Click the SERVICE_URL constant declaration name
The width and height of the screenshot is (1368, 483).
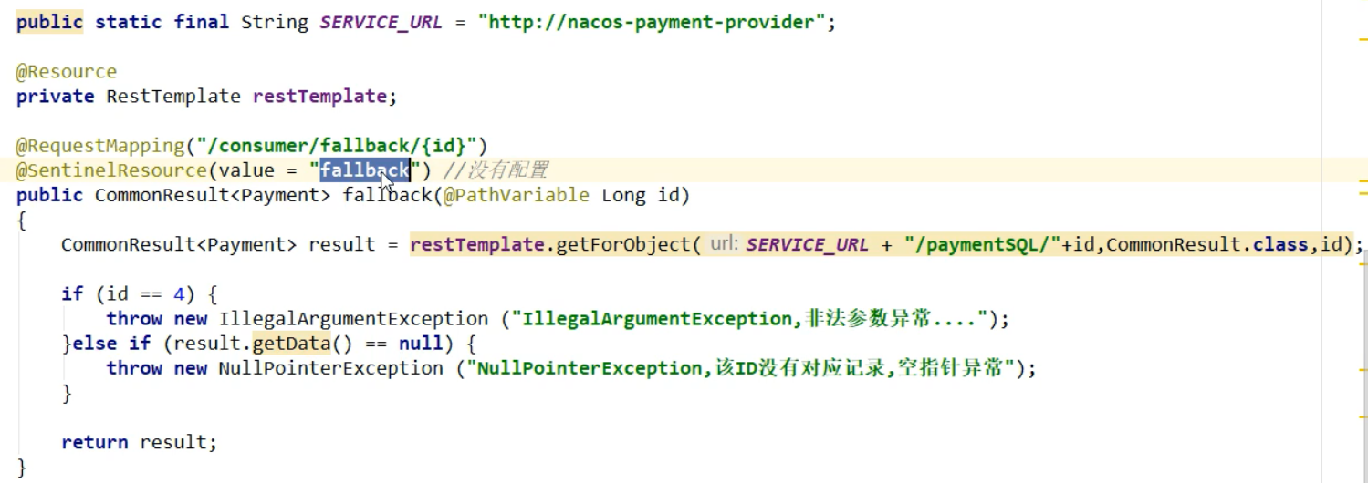coord(381,23)
